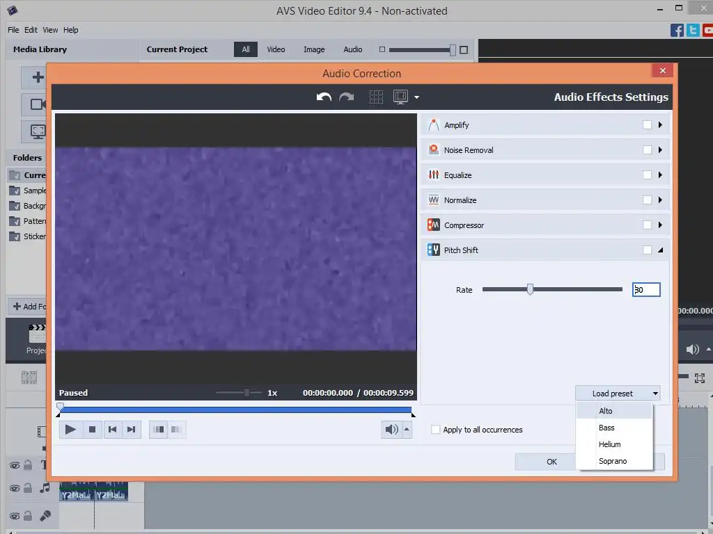Expand the Normalize settings arrow
Viewport: 713px width, 534px height.
tap(660, 200)
